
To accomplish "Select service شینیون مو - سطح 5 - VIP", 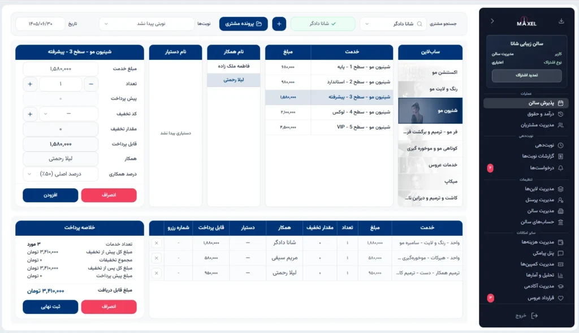I will [x=329, y=127].
